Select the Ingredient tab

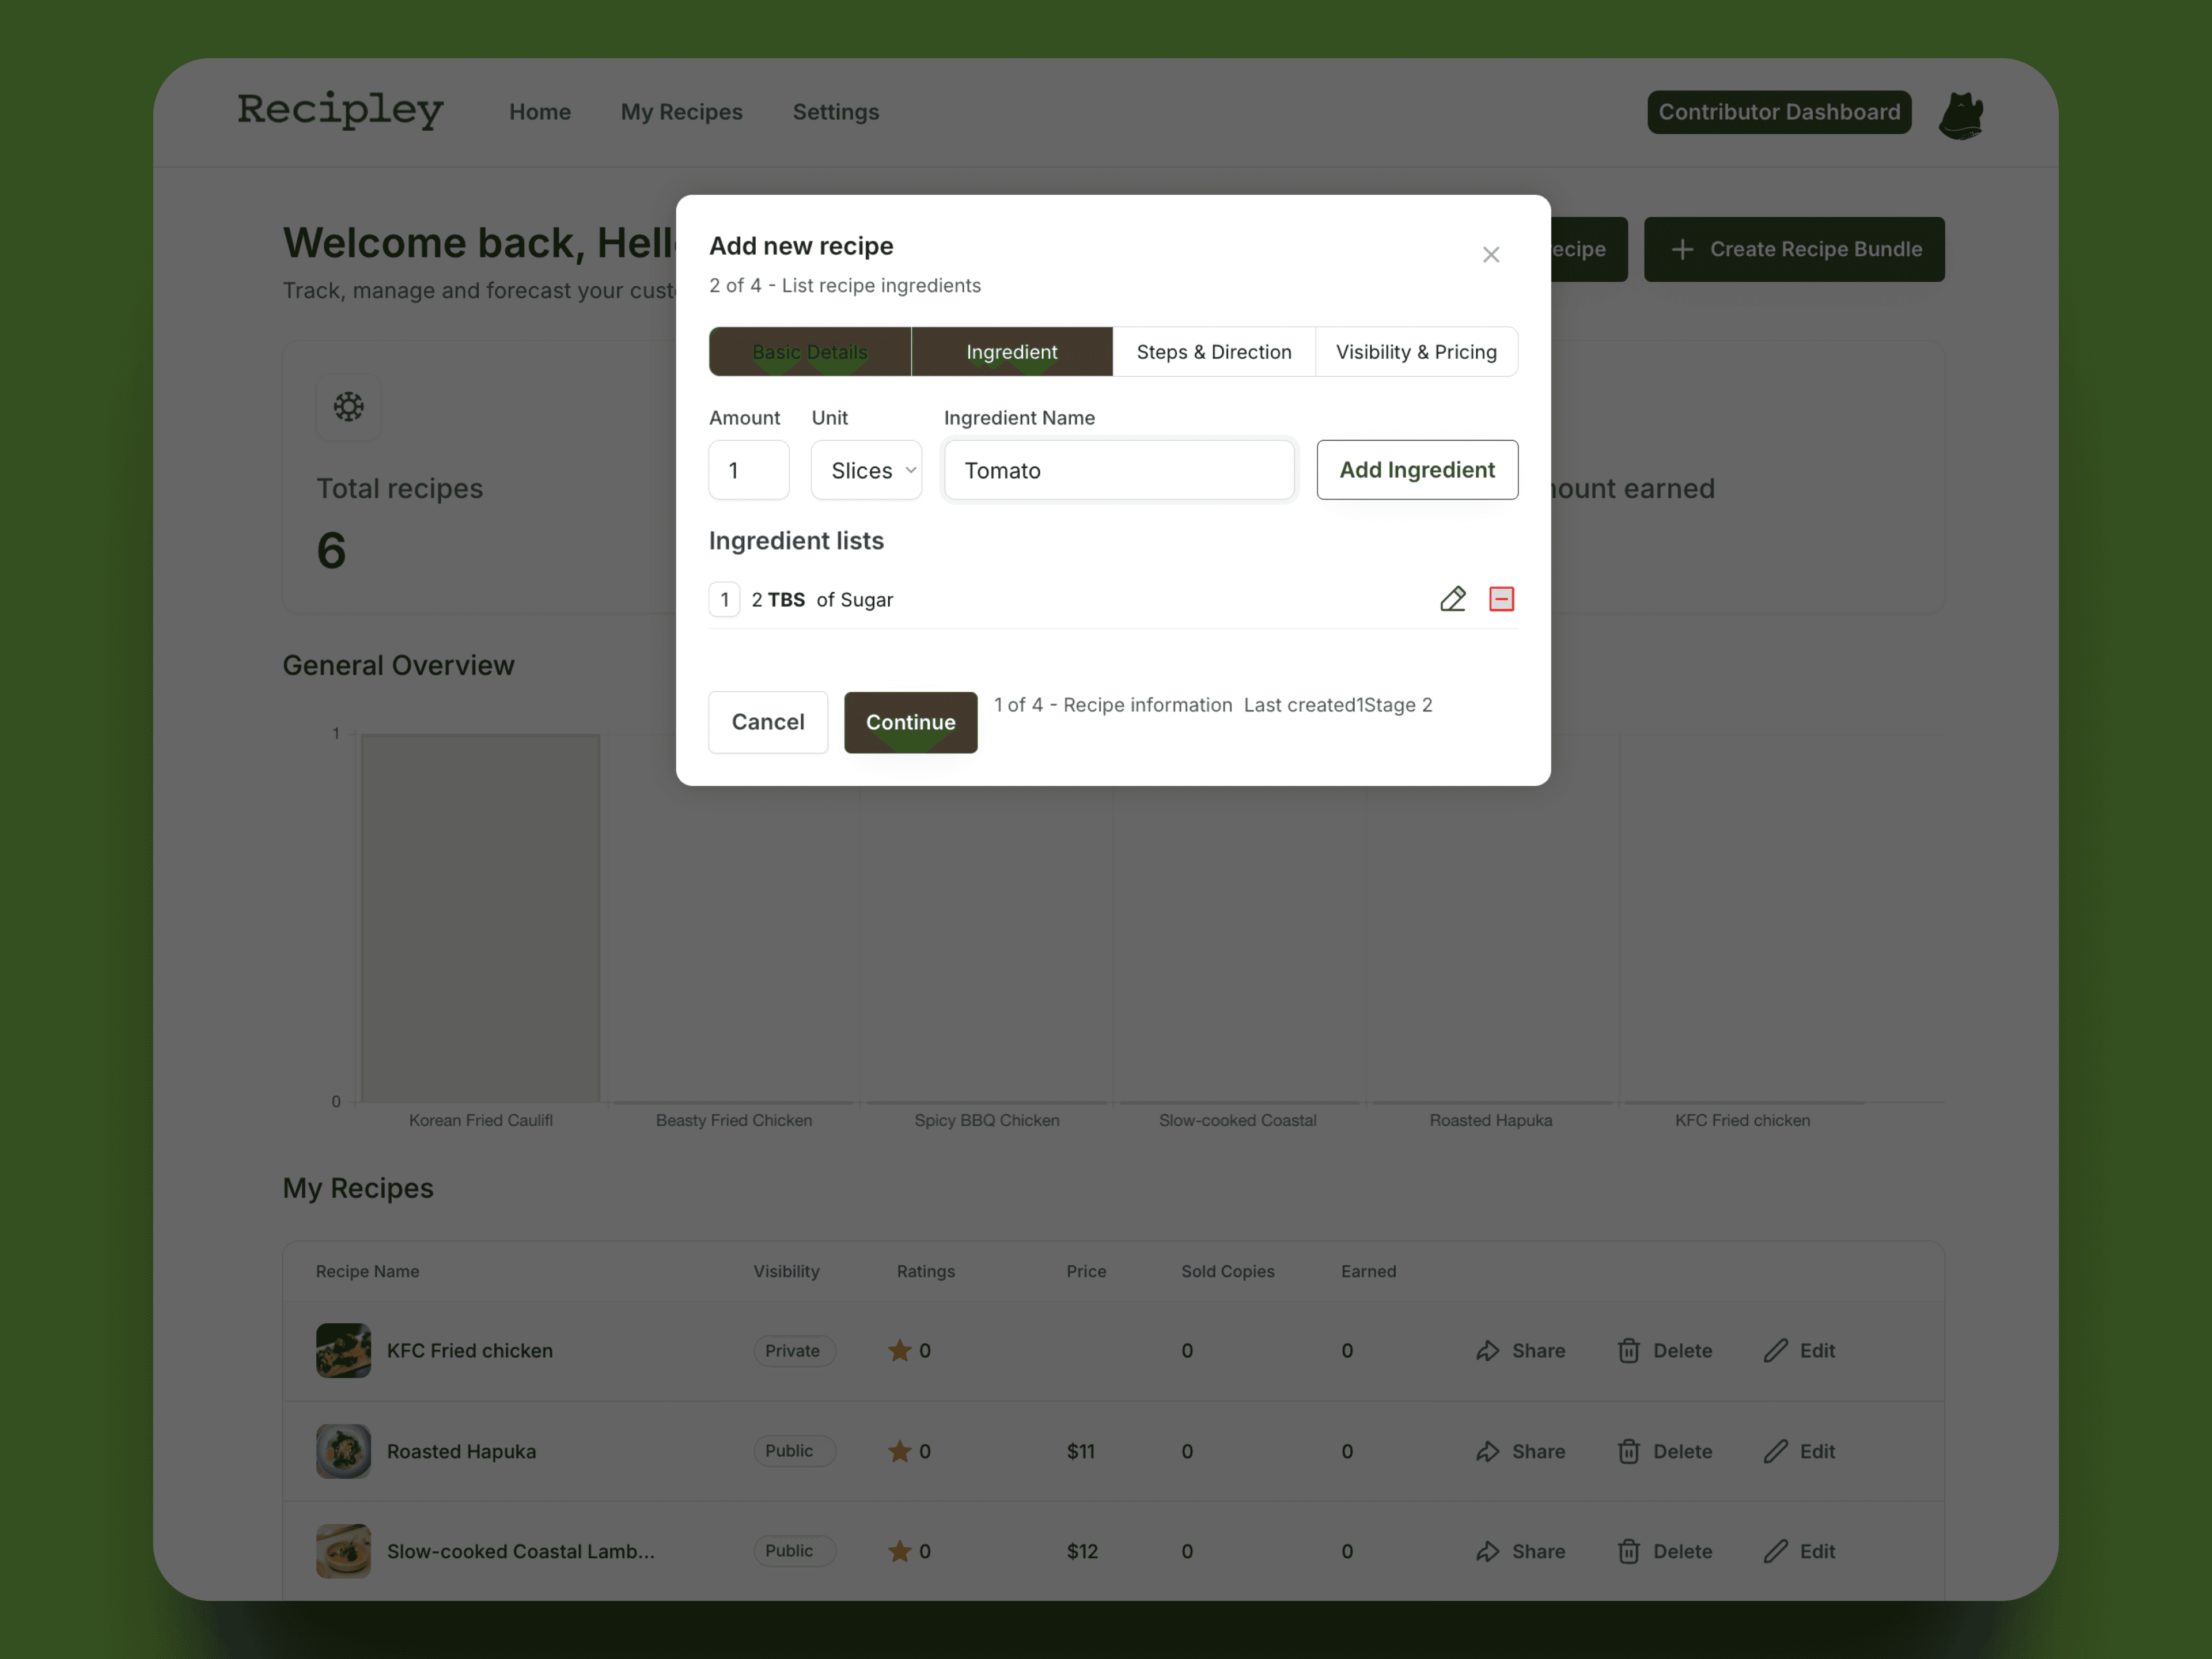(x=1012, y=352)
